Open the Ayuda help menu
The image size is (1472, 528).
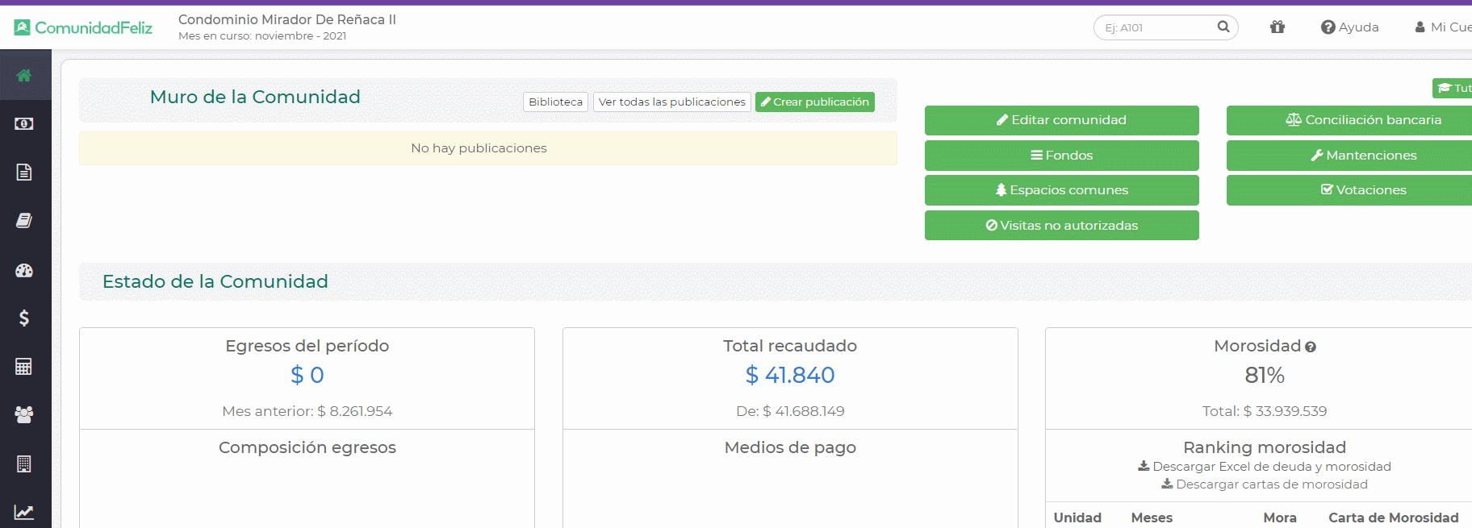(1349, 27)
